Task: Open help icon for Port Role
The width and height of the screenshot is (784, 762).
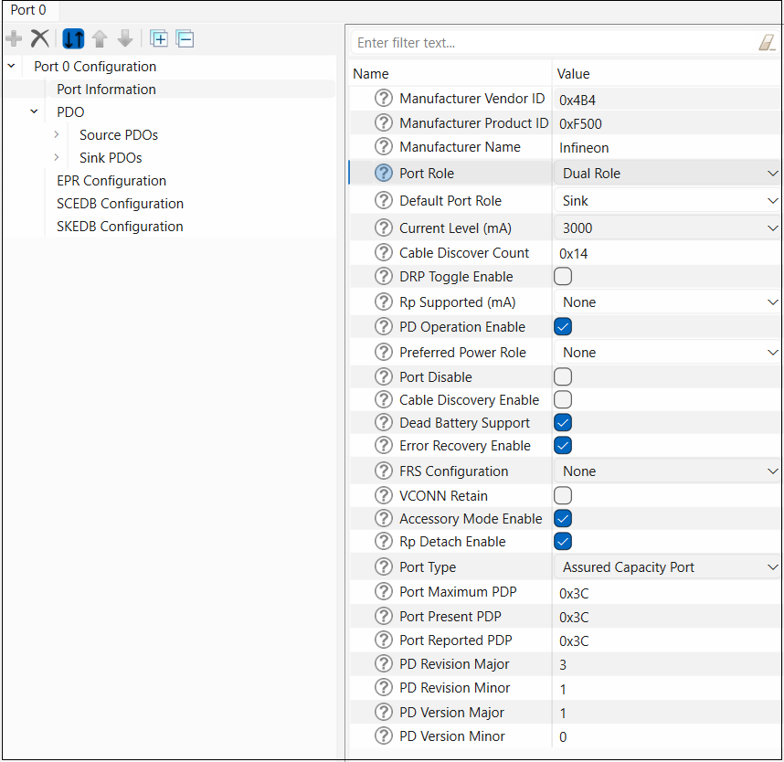Action: tap(384, 173)
